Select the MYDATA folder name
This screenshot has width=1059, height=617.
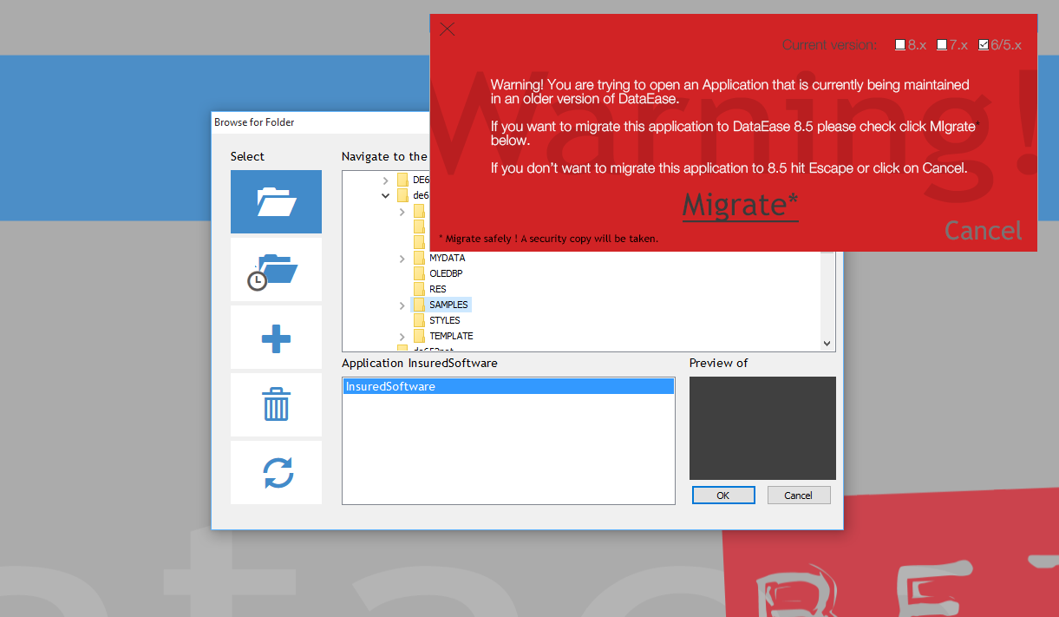pyautogui.click(x=448, y=259)
